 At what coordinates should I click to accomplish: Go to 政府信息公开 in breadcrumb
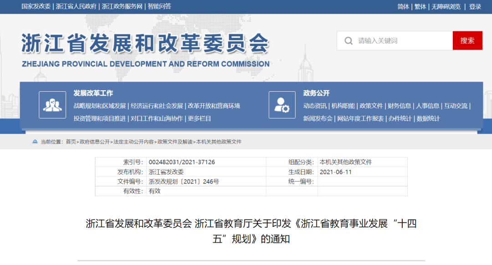(95, 141)
